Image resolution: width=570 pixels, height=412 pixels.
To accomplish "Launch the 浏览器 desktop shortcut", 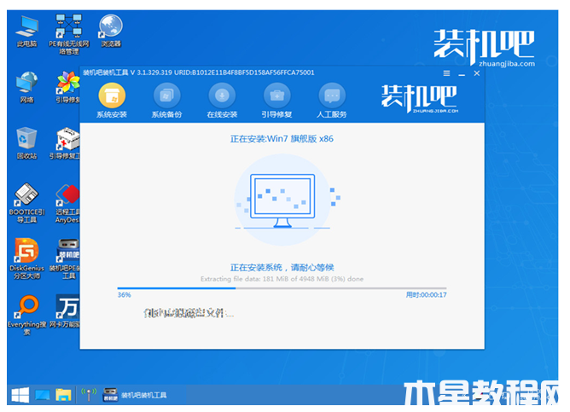I will [111, 32].
